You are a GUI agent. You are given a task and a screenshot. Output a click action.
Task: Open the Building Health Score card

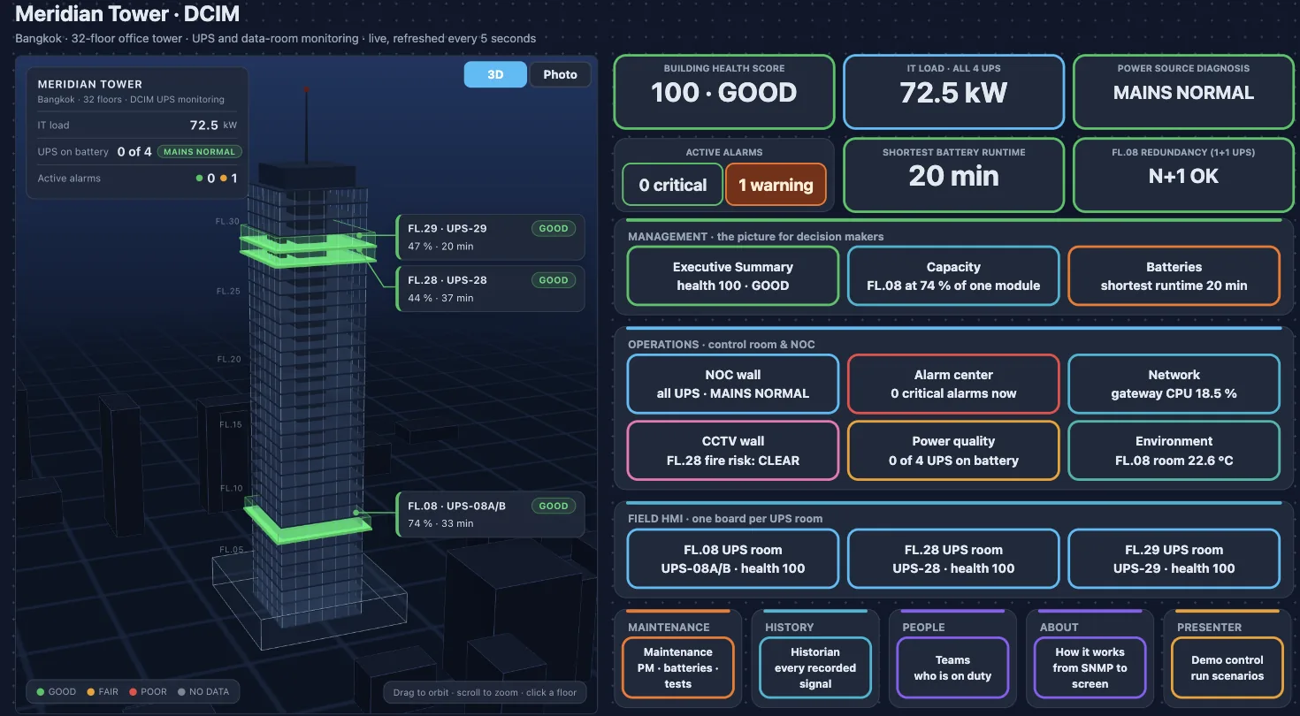[724, 92]
